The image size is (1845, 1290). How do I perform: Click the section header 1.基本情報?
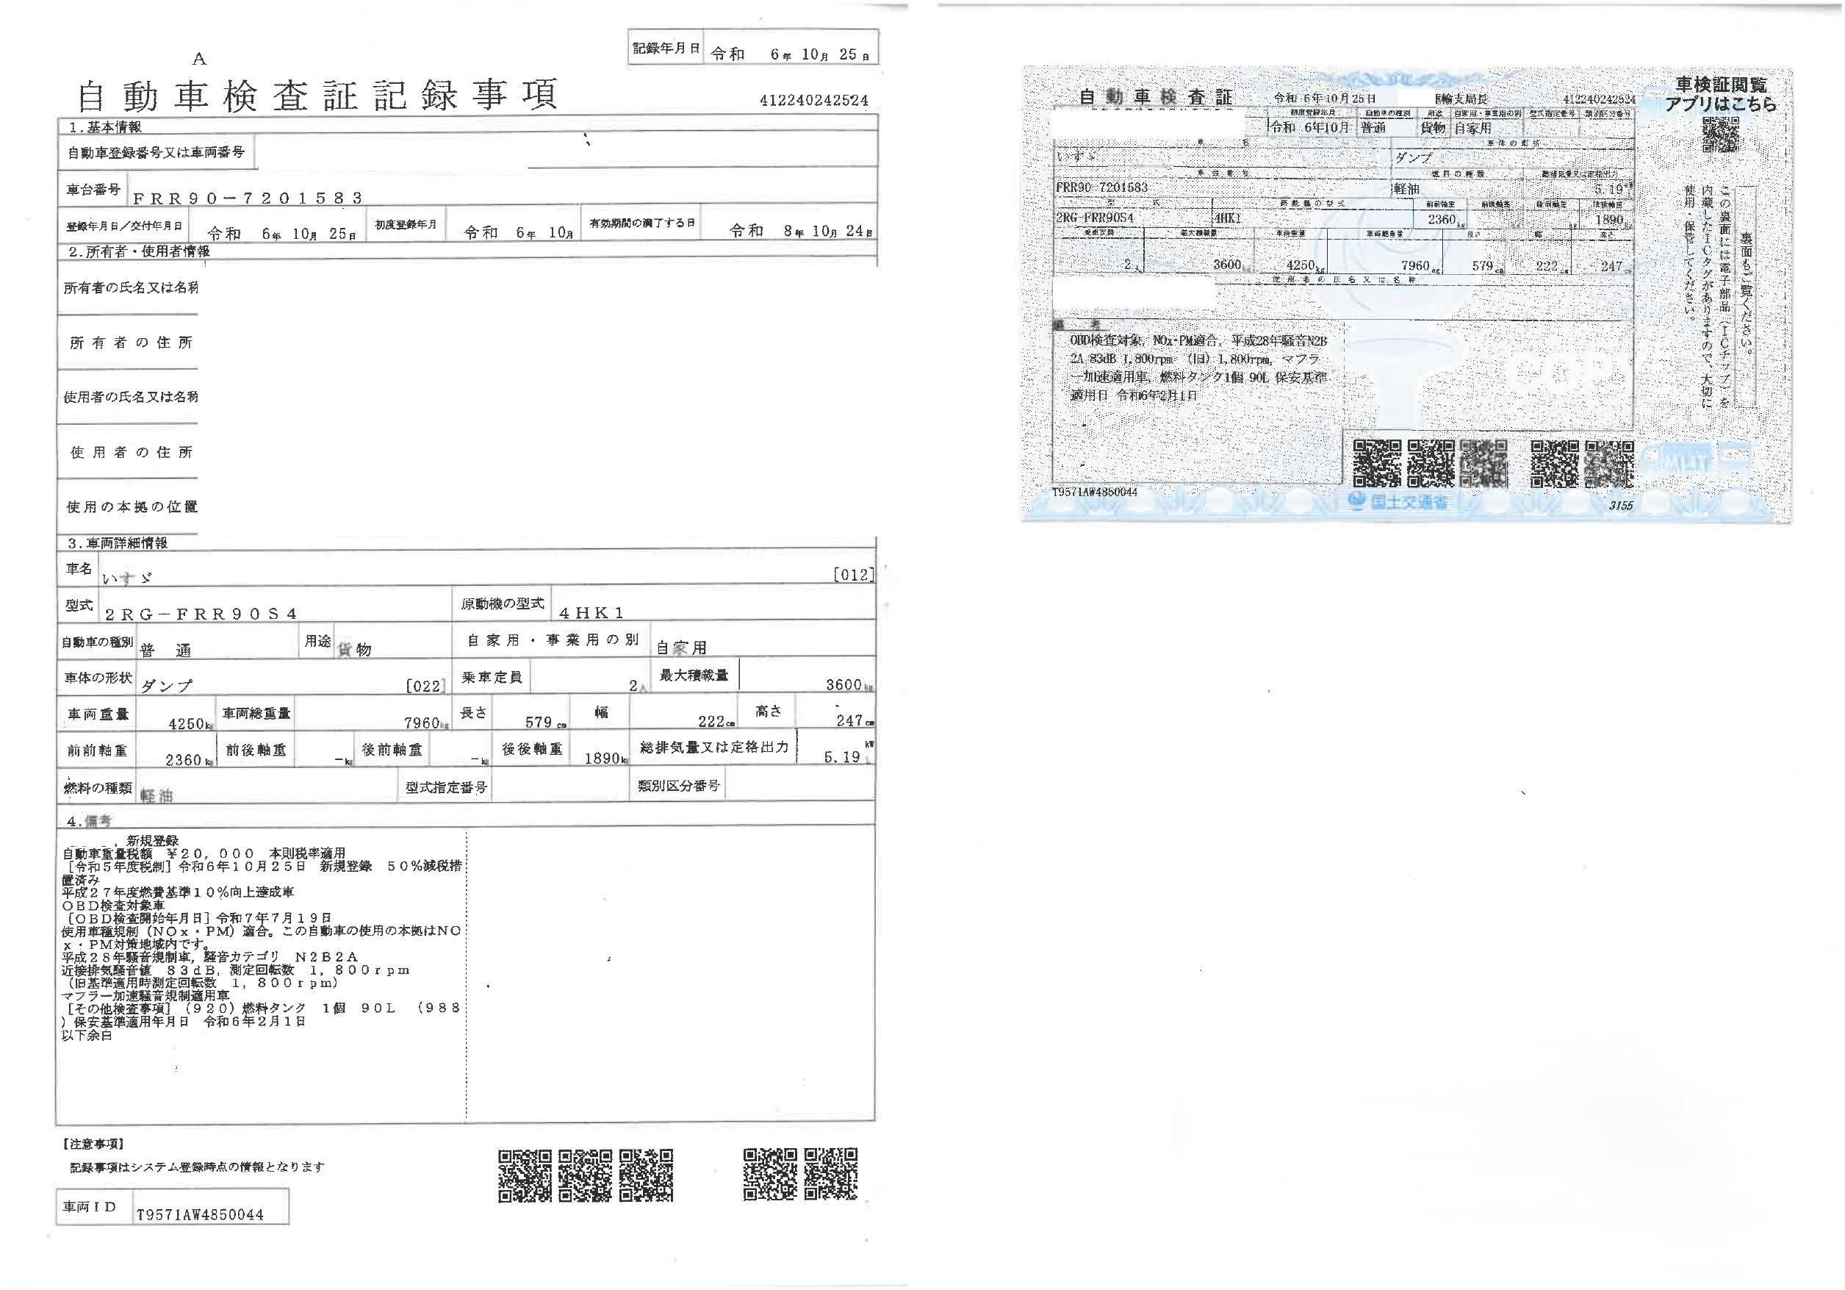[104, 127]
